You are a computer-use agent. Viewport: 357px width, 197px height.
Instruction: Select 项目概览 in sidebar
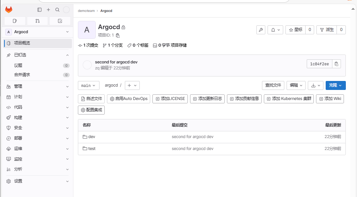coord(38,43)
